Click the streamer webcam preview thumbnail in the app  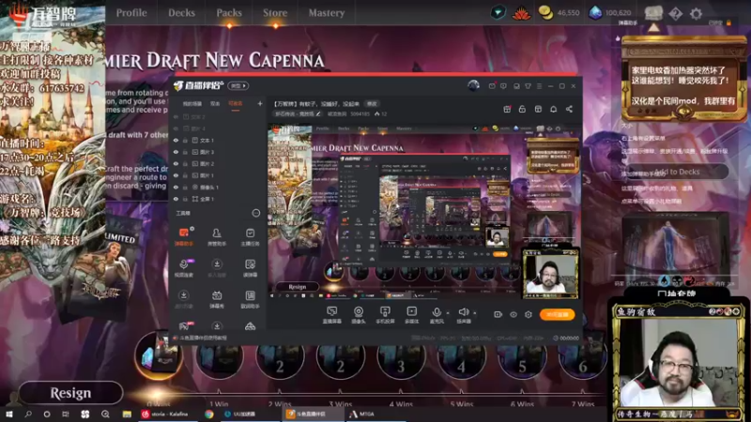point(550,274)
